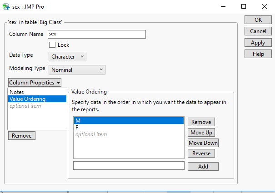Close the sex - JMP Pro window
This screenshot has width=275, height=193.
click(265, 7)
